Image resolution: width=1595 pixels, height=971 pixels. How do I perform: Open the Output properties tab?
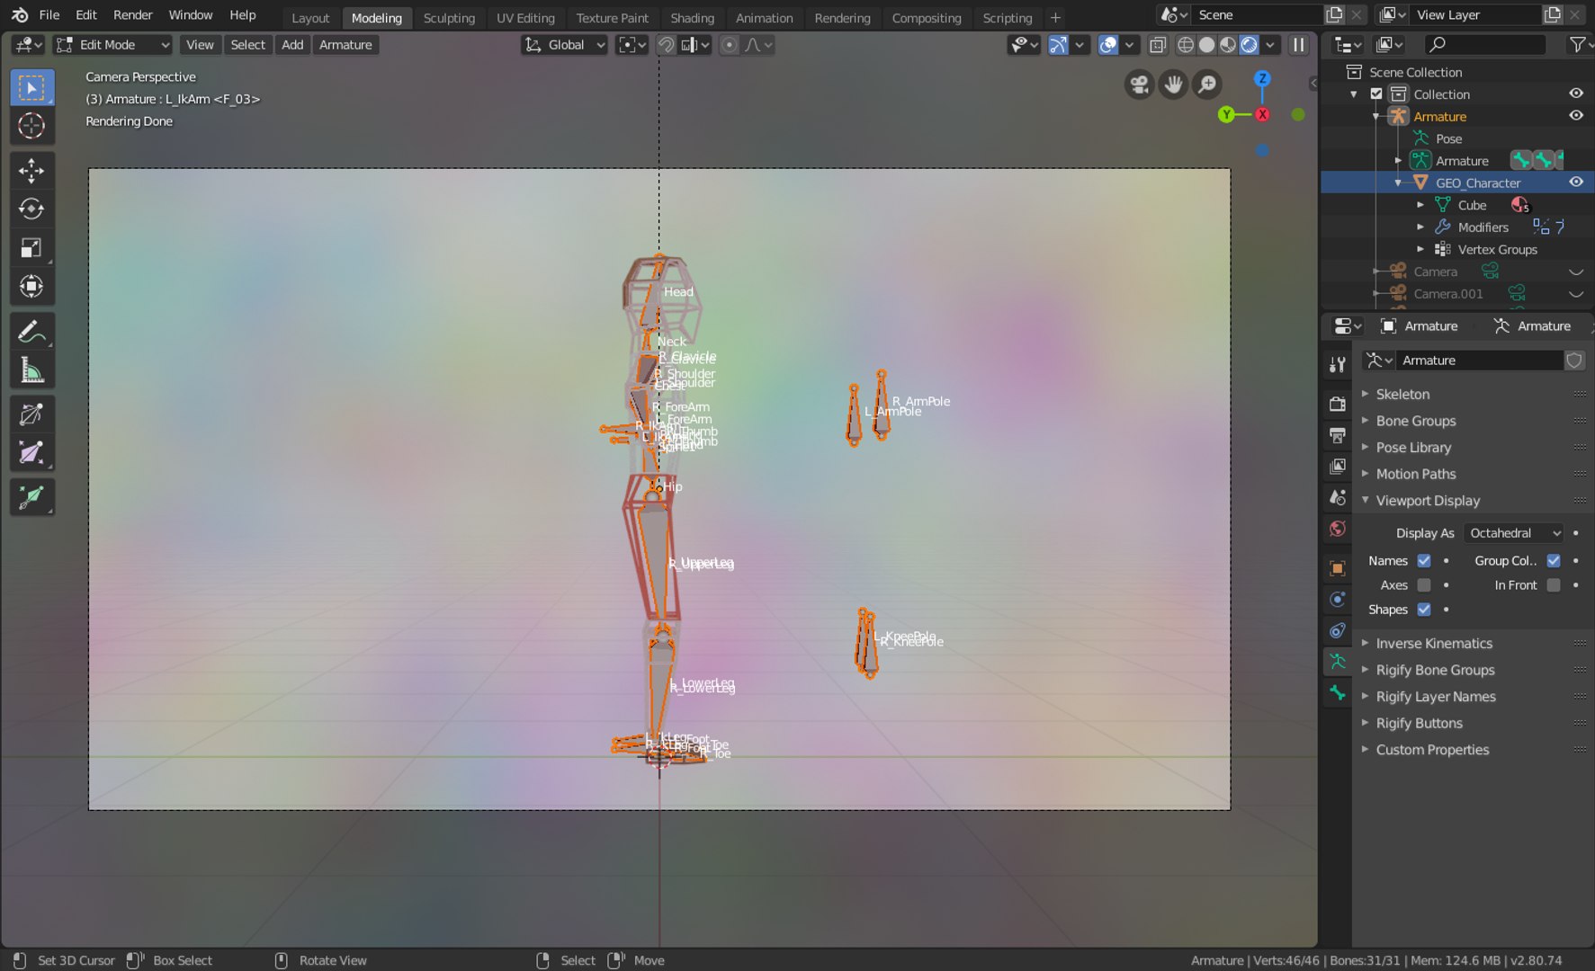[x=1338, y=435]
